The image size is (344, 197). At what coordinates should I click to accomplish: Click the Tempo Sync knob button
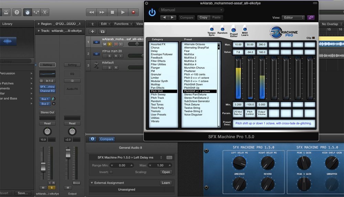click(212, 29)
